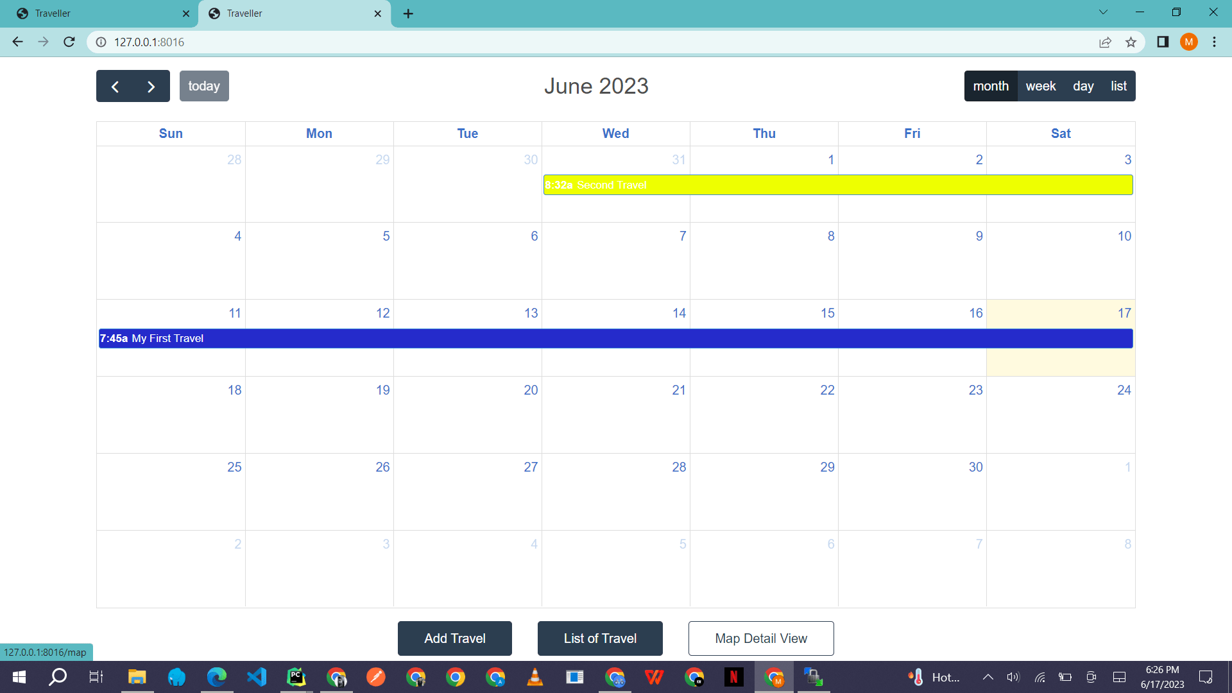Select the day view toggle button
Viewport: 1232px width, 693px height.
coord(1082,85)
